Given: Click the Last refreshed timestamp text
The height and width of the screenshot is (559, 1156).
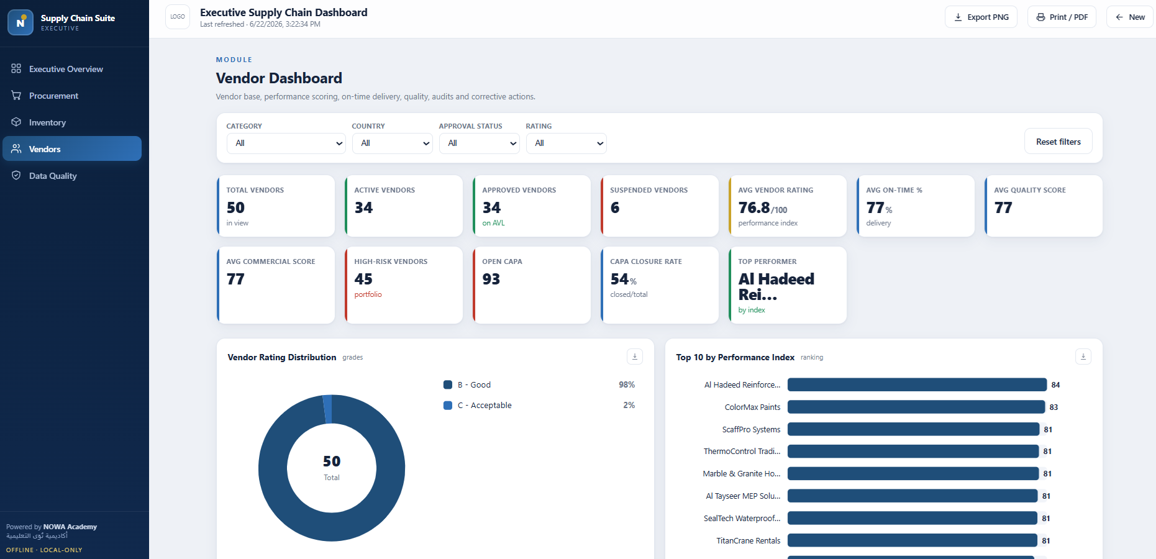Looking at the screenshot, I should point(260,24).
